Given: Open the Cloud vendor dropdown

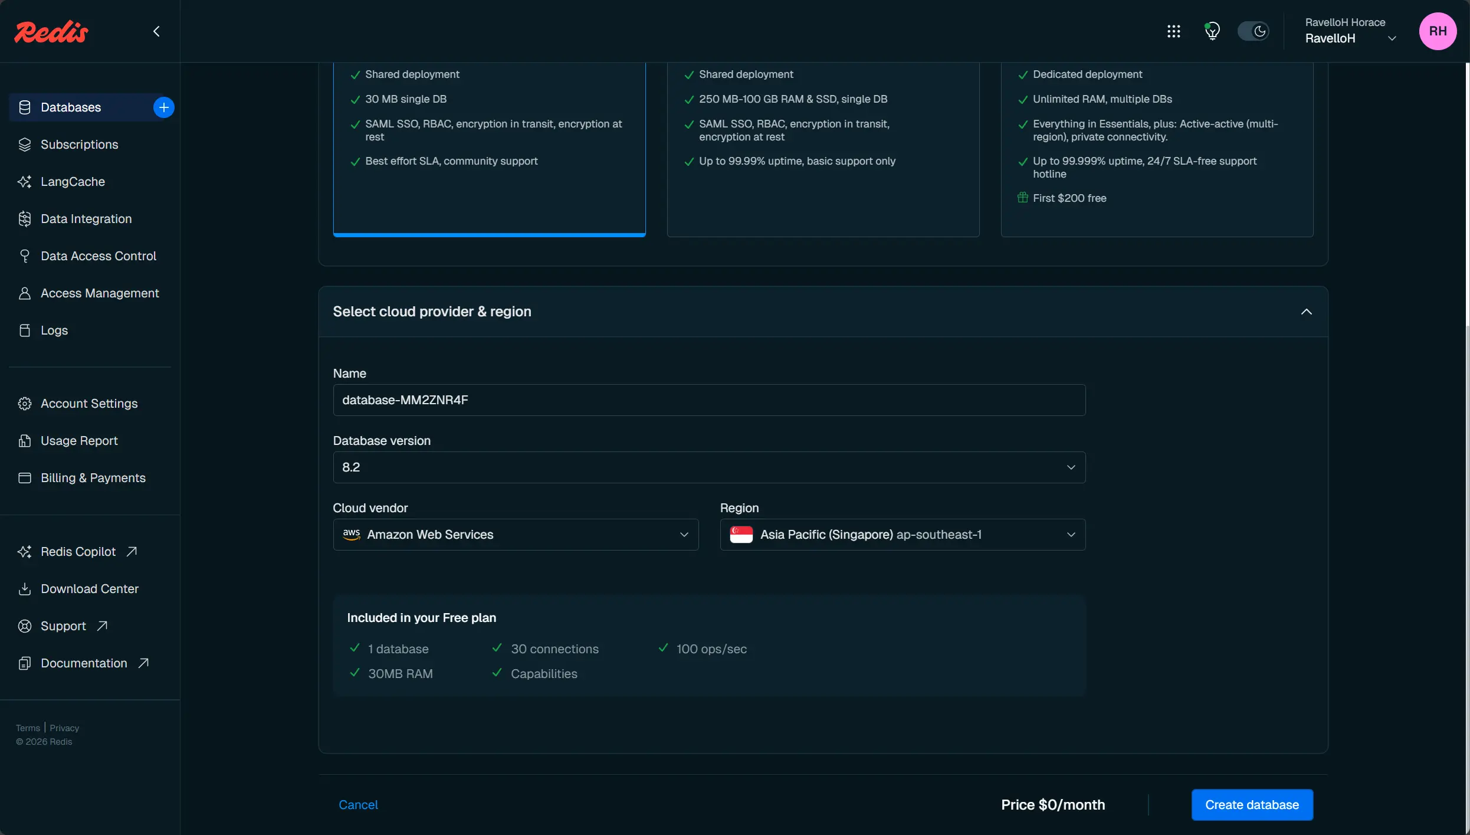Looking at the screenshot, I should (x=516, y=535).
